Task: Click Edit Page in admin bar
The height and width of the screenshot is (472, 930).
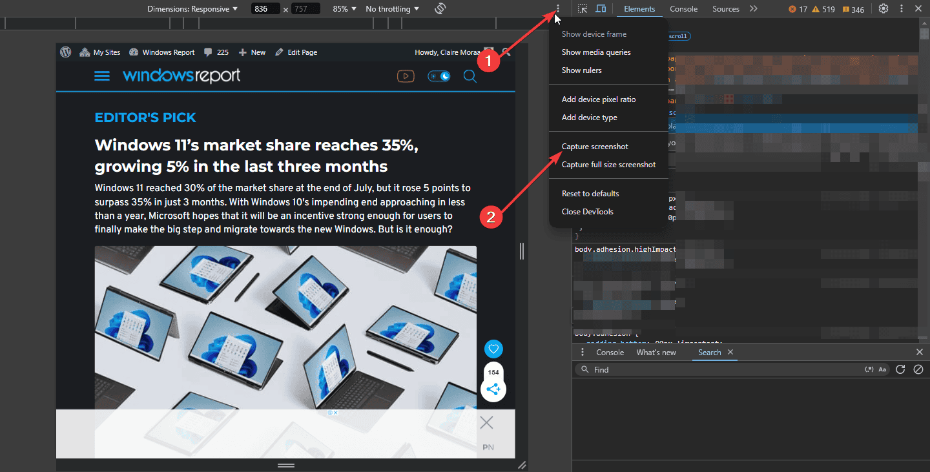Action: [296, 52]
